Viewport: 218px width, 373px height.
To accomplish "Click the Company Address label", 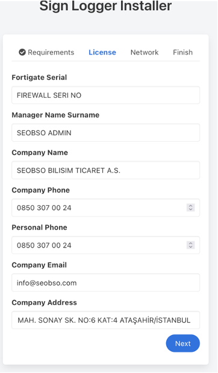I will (x=44, y=302).
